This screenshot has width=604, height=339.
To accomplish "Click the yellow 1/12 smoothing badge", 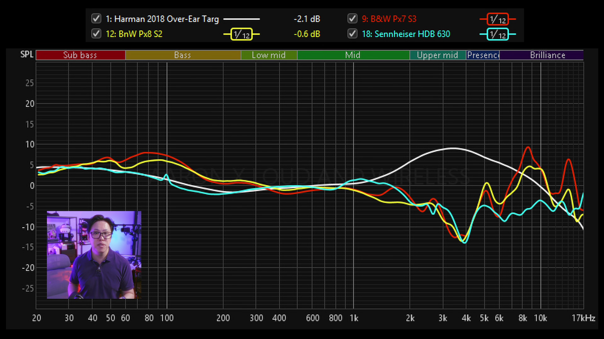I will tap(241, 34).
